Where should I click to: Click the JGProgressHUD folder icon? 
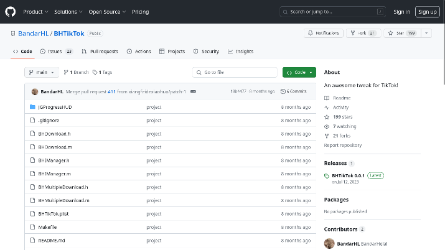tap(32, 107)
